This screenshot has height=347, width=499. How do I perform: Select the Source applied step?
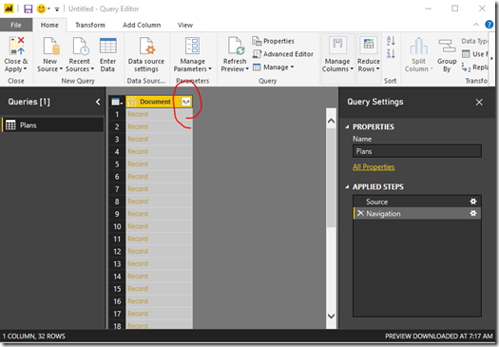(x=417, y=202)
